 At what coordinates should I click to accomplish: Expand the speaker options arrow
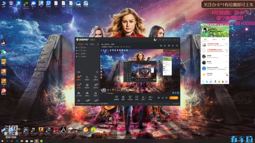(153, 98)
